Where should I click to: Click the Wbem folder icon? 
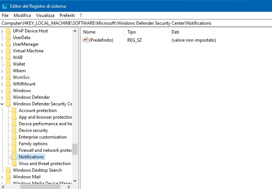pyautogui.click(x=8, y=71)
